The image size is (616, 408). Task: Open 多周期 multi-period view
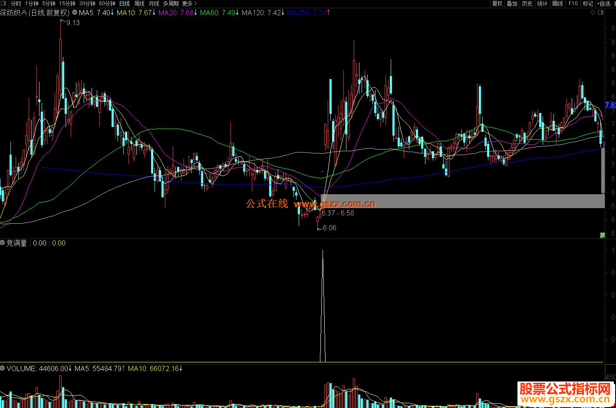point(171,3)
